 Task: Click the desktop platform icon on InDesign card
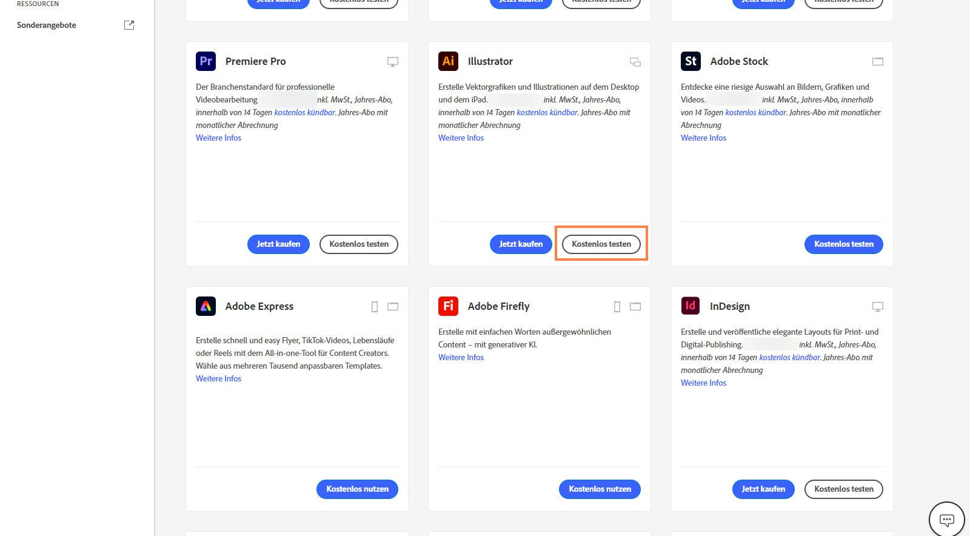[878, 307]
